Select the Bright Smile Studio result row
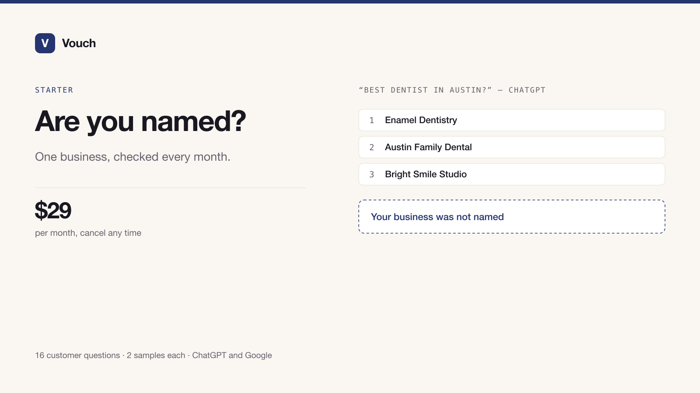Image resolution: width=700 pixels, height=393 pixels. pyautogui.click(x=512, y=174)
